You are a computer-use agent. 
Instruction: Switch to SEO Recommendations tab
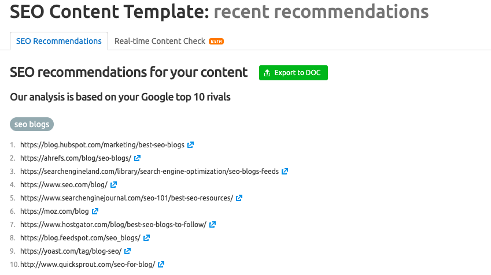[x=59, y=41]
